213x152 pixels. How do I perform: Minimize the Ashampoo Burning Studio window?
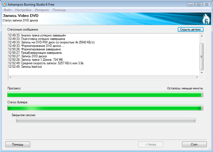191,5
